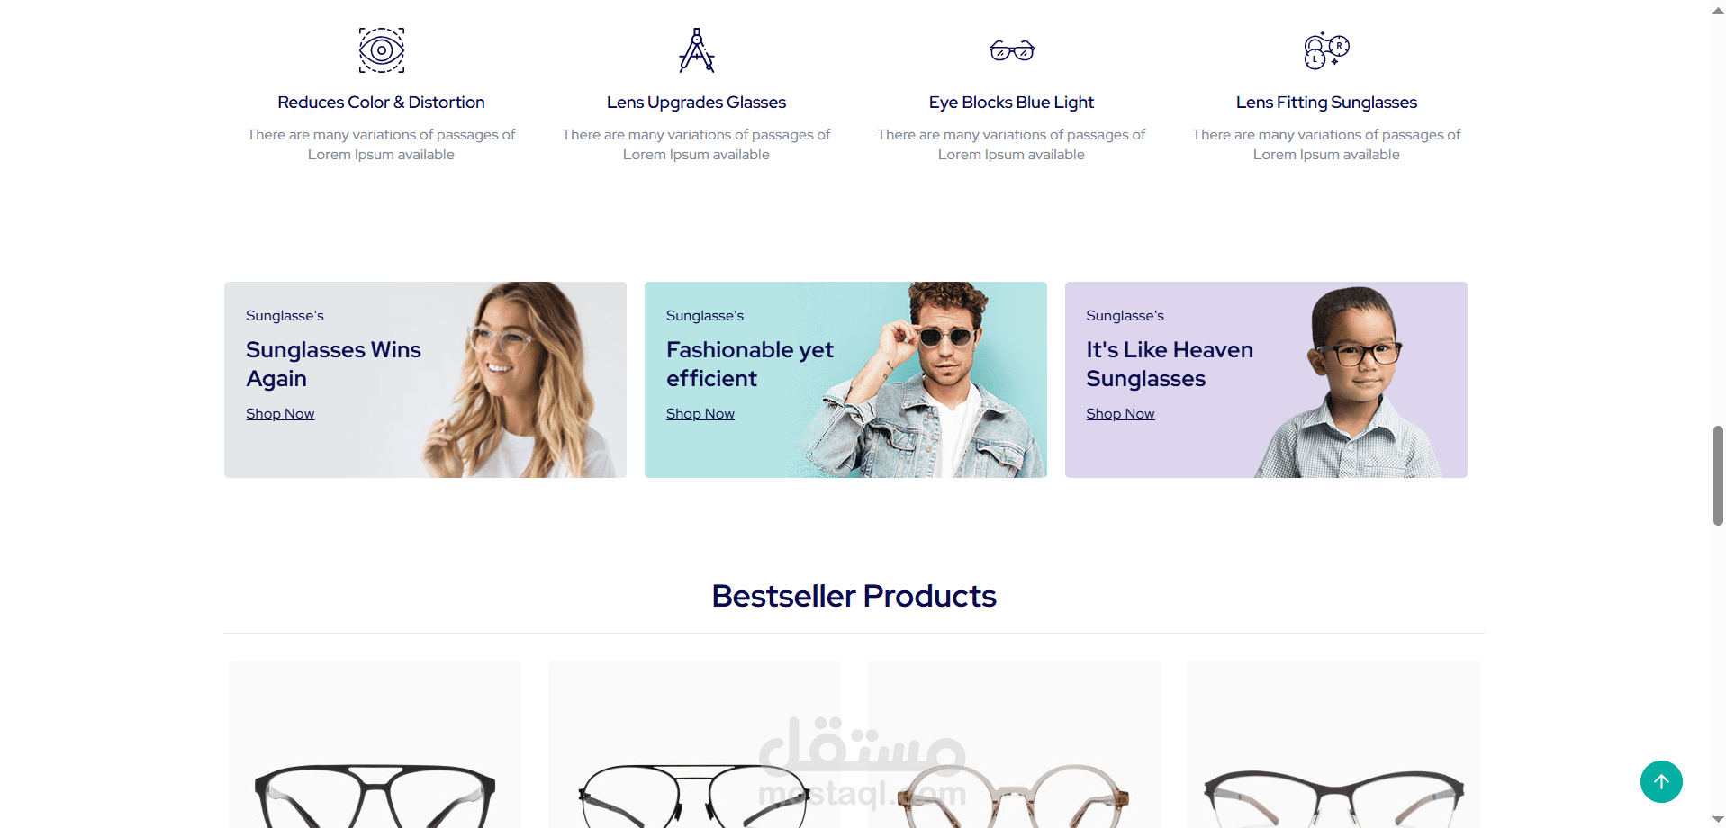Open the first black aviator glasses product
The width and height of the screenshot is (1726, 828).
[x=375, y=745]
